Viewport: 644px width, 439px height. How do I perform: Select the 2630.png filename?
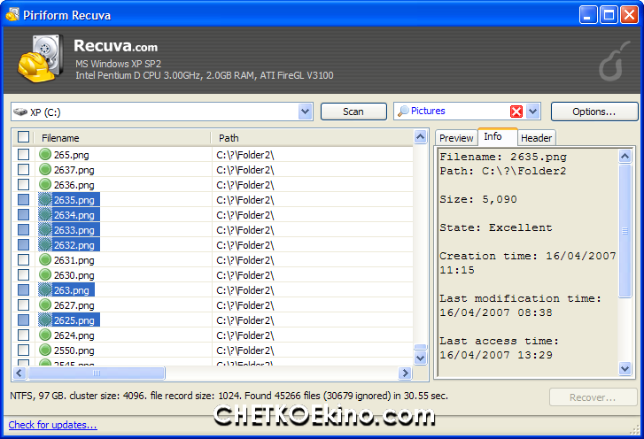(x=74, y=275)
